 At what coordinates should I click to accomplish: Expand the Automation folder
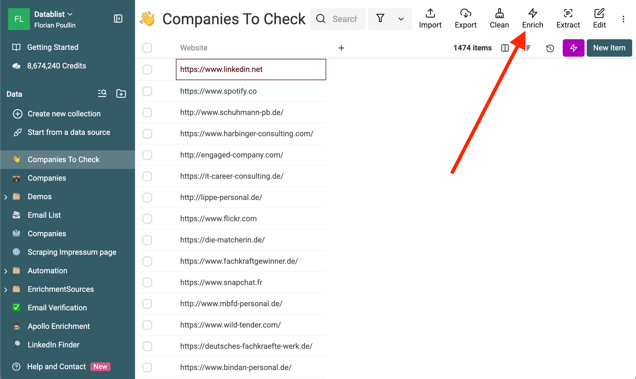(x=6, y=271)
